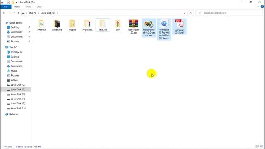Viewport: 265px width, 149px height.
Task: Open Desktop under This PC
Action: [x=15, y=57]
